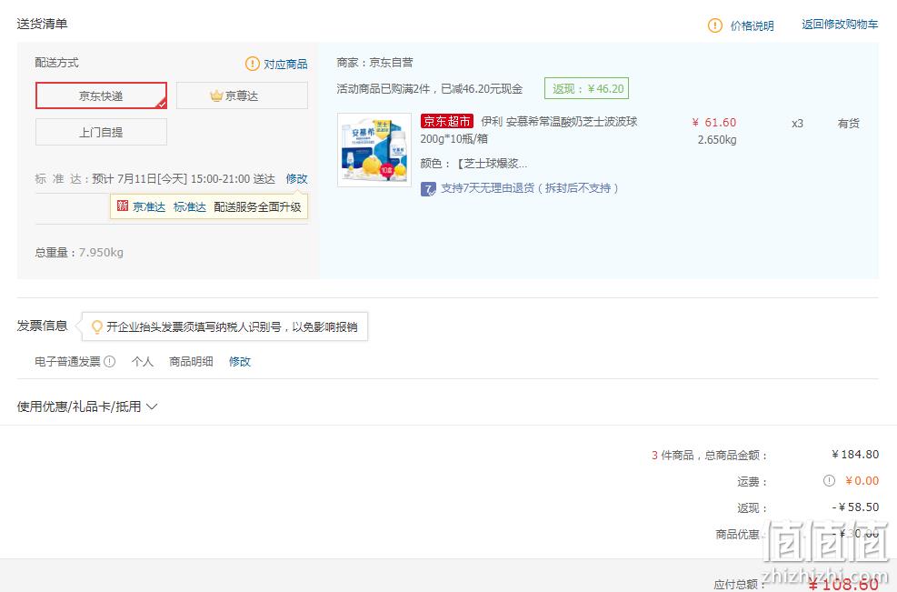897x592 pixels.
Task: Click the 商家：京东自营 merchant text
Action: click(374, 63)
